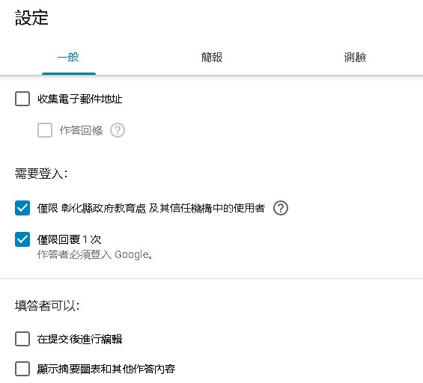Screen dimensions: 423x383
Task: Click the 作答者必須登入 Google hint text
Action: (95, 254)
